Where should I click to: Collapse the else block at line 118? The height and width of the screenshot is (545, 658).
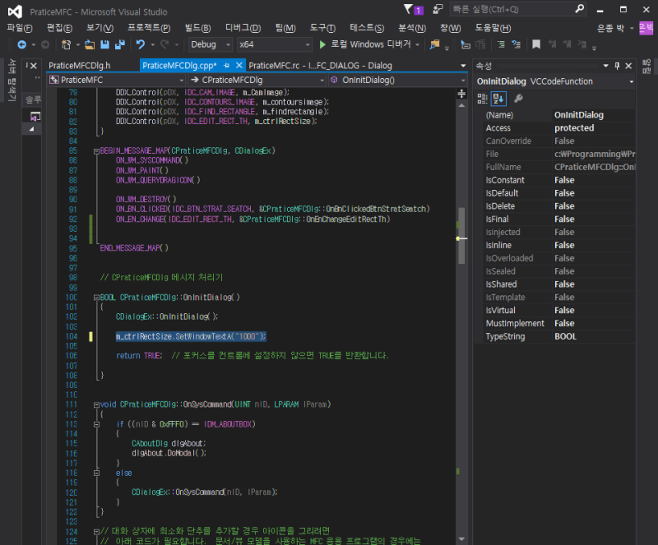[x=96, y=473]
